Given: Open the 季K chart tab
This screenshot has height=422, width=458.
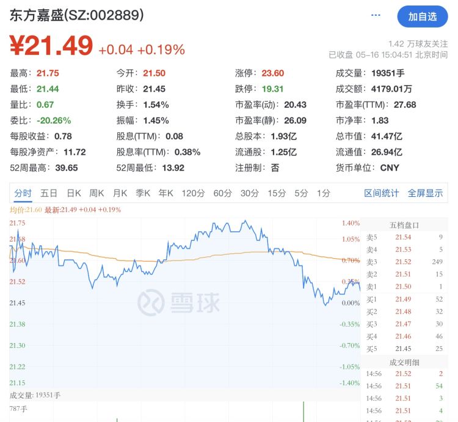Looking at the screenshot, I should point(143,193).
